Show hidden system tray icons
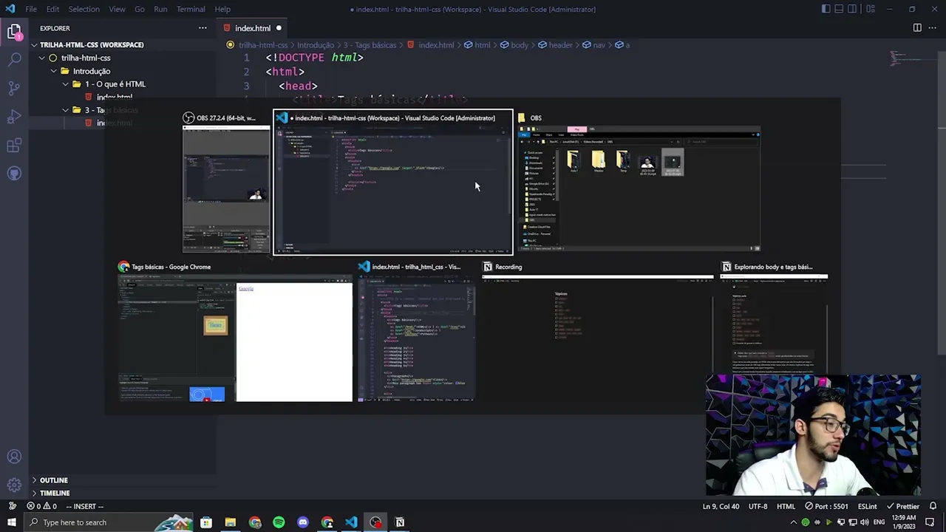Image resolution: width=946 pixels, height=532 pixels. point(794,522)
